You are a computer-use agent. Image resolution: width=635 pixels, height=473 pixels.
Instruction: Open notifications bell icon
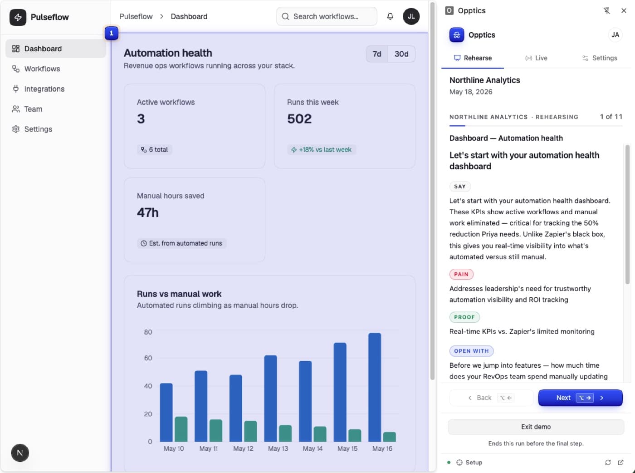(x=390, y=16)
